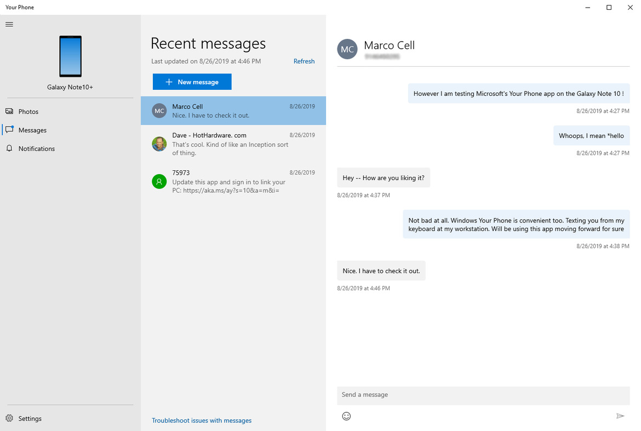
Task: Select 'Hey -- How are you liking it?' message
Action: click(384, 177)
